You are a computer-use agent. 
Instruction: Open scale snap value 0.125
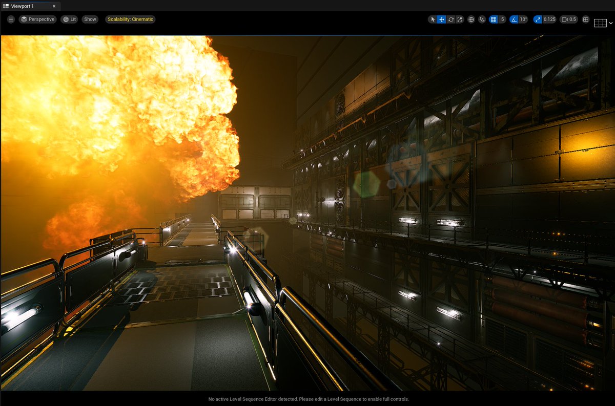pos(549,19)
